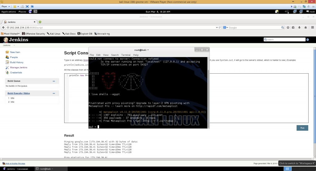Open Manage Jenkins in sidebar

[x=19, y=67]
